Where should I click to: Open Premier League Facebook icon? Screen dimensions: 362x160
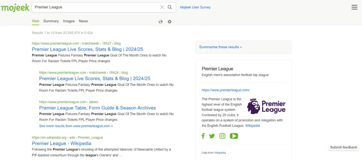203,136
